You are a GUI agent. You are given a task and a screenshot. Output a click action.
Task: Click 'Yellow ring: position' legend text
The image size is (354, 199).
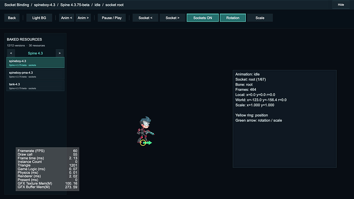click(251, 115)
